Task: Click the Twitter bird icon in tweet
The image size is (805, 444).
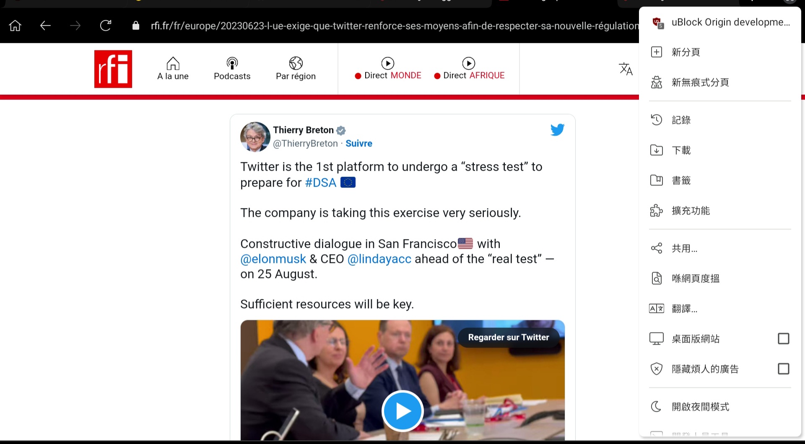Action: tap(557, 130)
